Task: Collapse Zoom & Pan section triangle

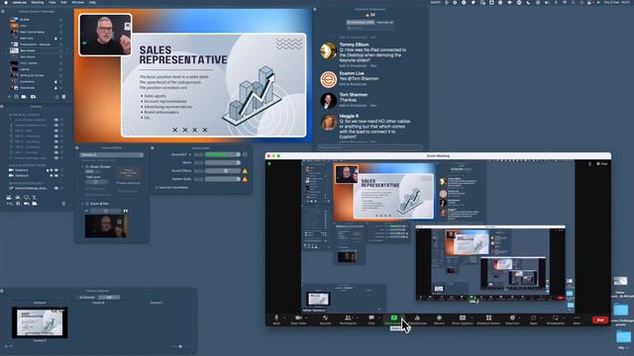Action: click(x=82, y=204)
